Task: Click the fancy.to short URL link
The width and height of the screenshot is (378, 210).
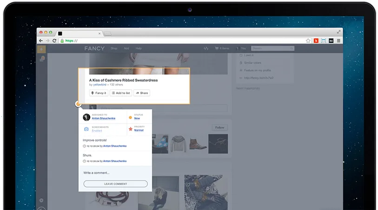Action: pyautogui.click(x=259, y=78)
